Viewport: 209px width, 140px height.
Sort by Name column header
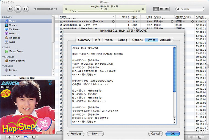[87, 17]
